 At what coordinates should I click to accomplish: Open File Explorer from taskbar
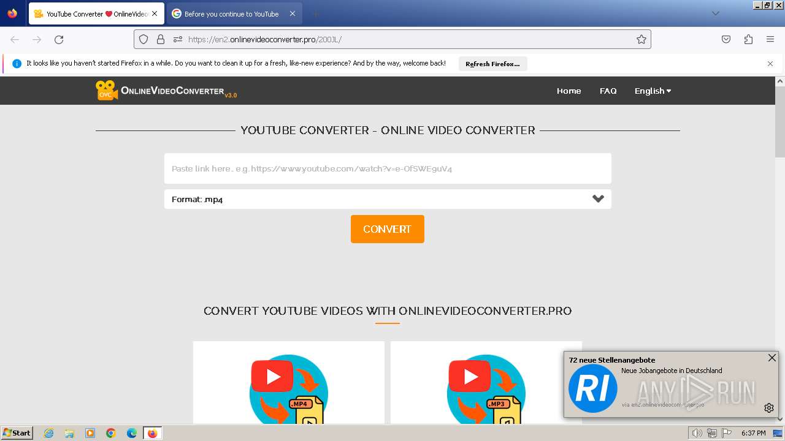(69, 433)
